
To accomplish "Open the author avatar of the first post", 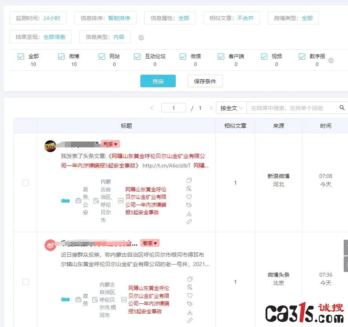I will coord(50,146).
